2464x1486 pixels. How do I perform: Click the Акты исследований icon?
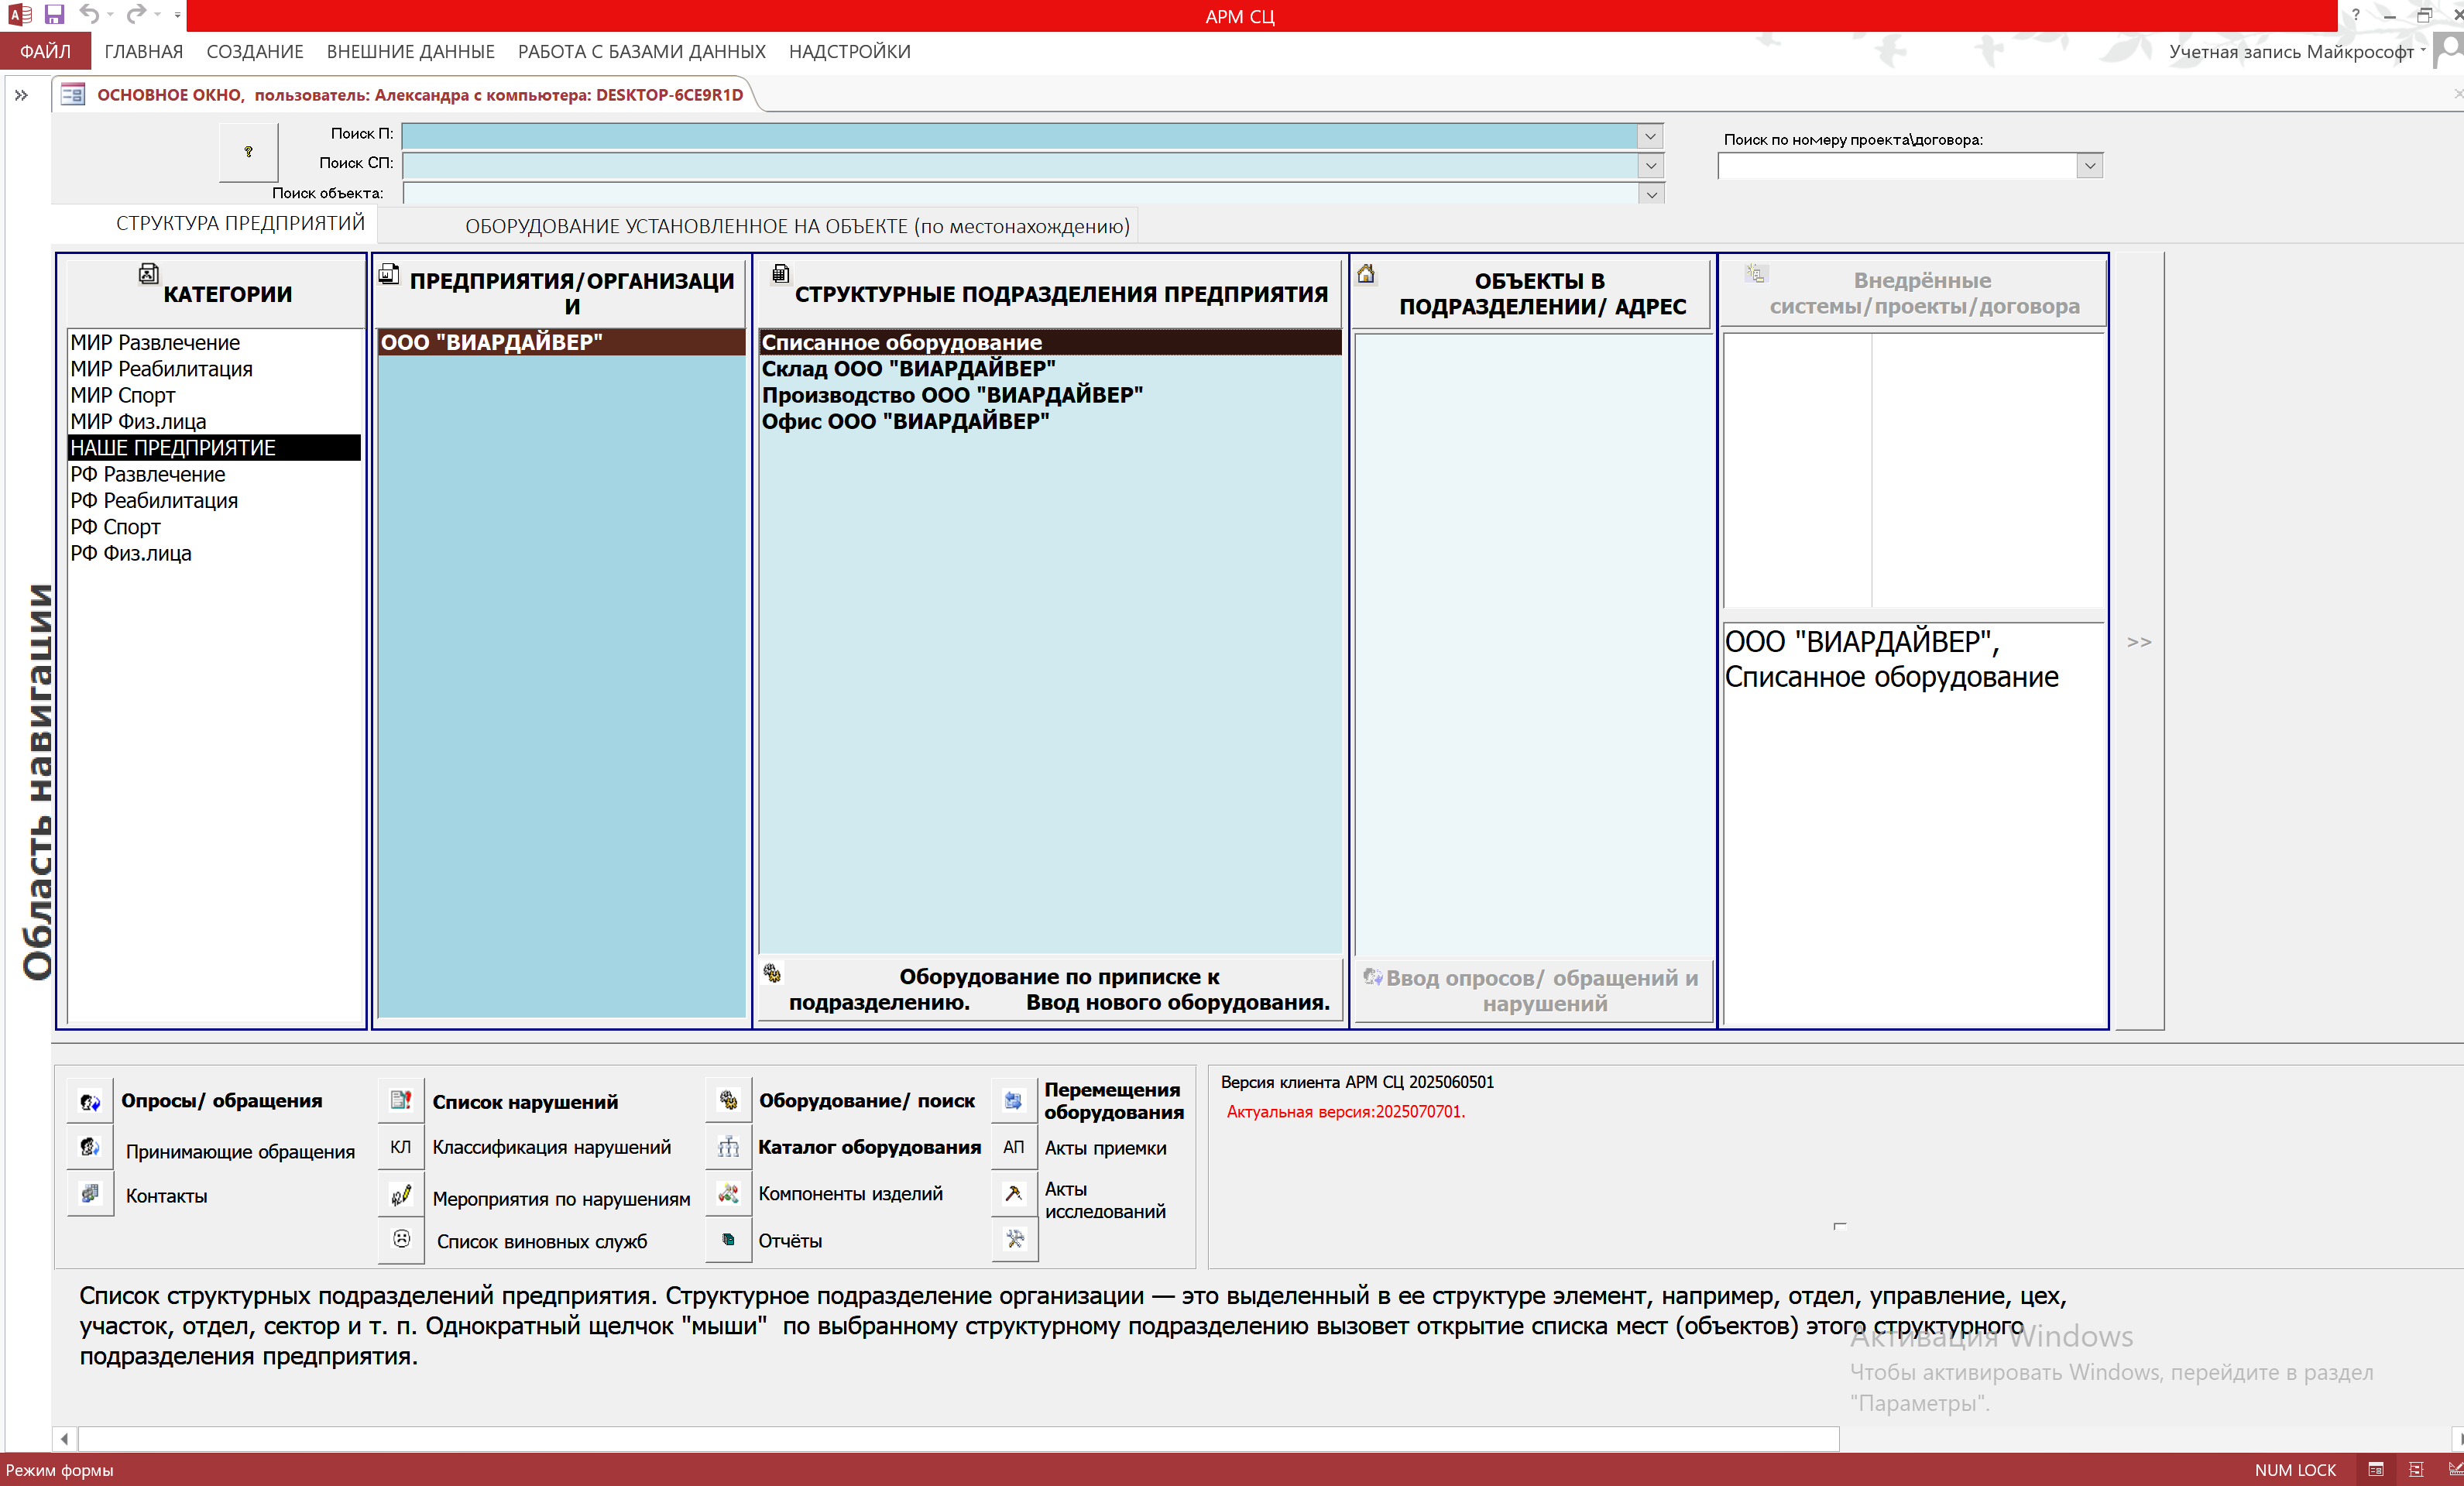1013,1193
